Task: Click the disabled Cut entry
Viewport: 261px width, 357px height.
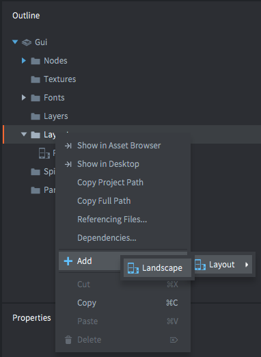Action: pos(123,285)
